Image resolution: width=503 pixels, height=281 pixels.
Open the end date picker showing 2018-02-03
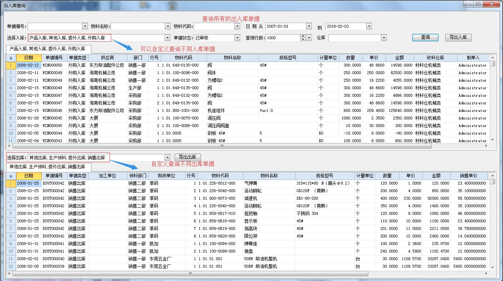coord(369,26)
